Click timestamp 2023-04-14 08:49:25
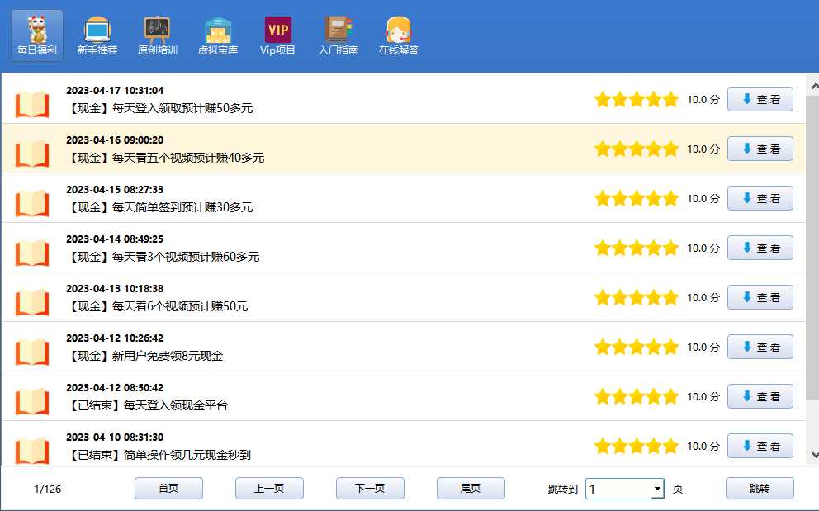The image size is (819, 511). [x=115, y=239]
